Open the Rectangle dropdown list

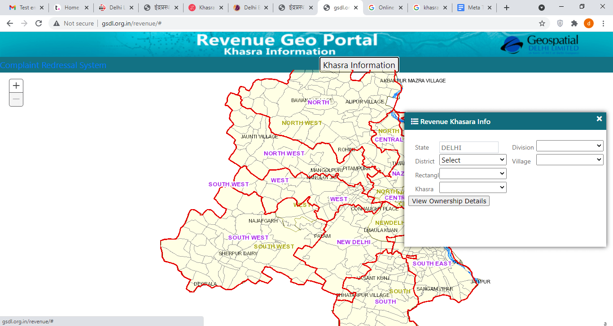(473, 173)
